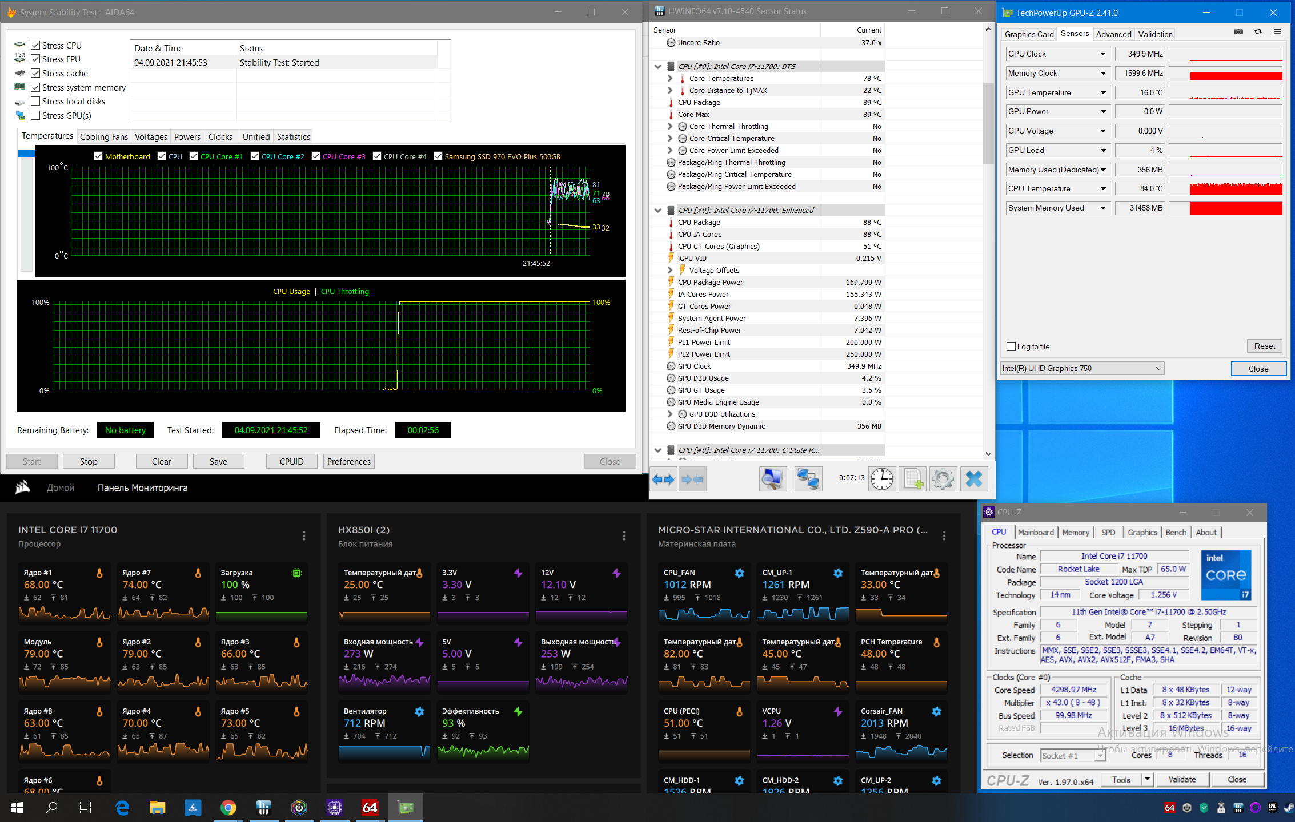This screenshot has height=822, width=1295.
Task: Click the GPU-Z screenshot camera icon
Action: point(1238,32)
